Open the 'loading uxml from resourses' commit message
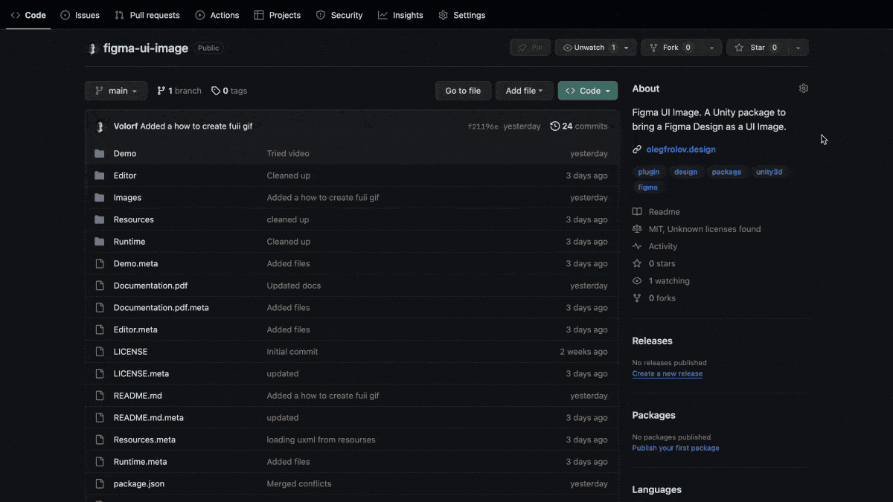 pos(321,440)
